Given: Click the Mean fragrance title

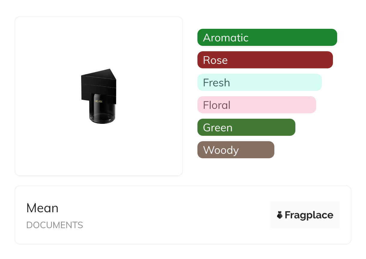Looking at the screenshot, I should [x=42, y=208].
